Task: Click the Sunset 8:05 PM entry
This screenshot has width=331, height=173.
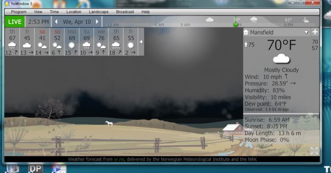Action: [266, 126]
